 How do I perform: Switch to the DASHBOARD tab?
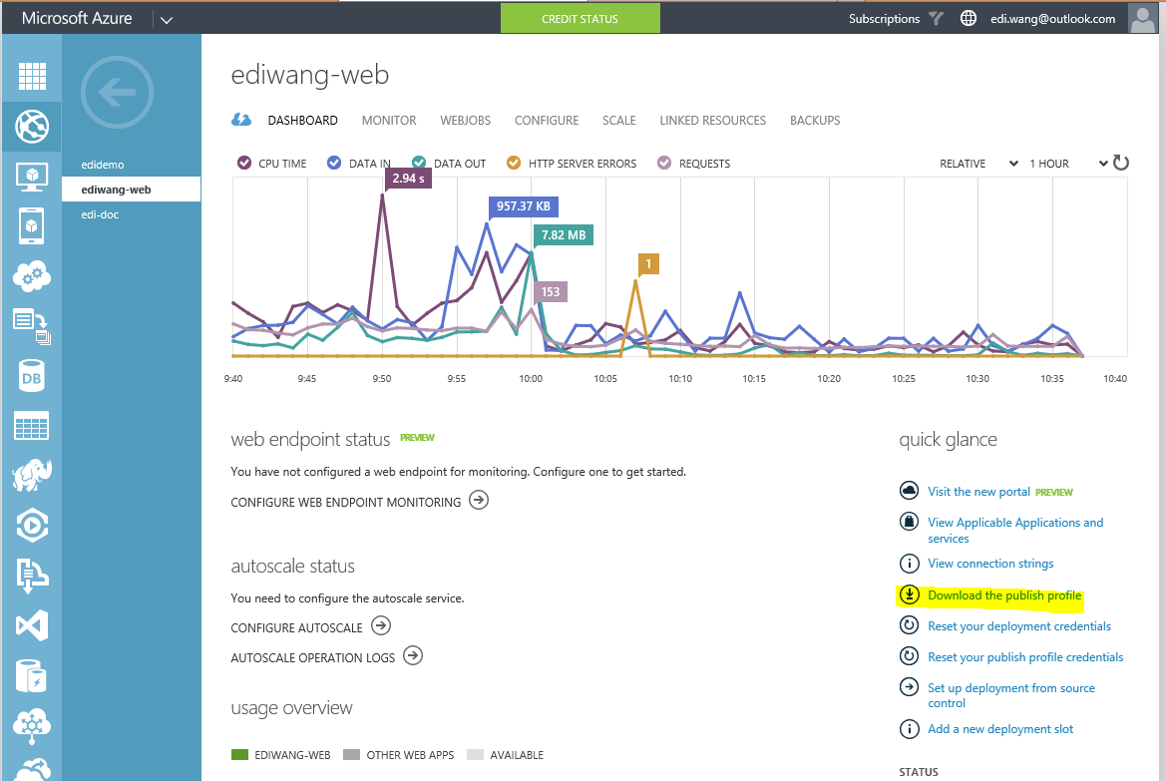coord(302,121)
